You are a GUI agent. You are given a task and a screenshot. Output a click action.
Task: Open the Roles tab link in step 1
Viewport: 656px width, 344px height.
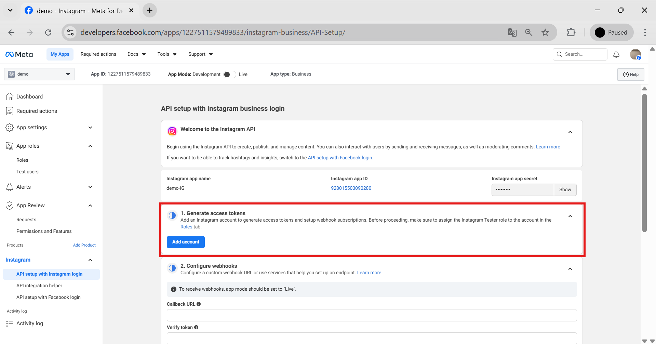(186, 227)
